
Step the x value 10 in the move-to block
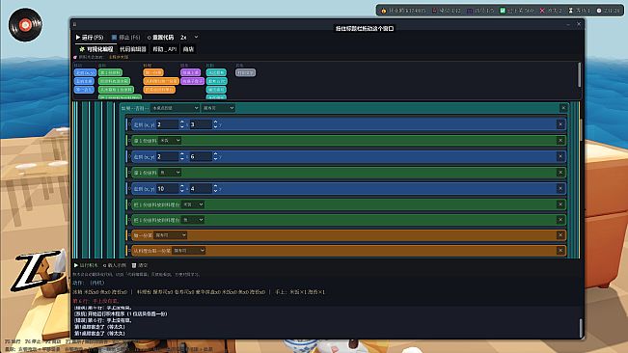181,188
